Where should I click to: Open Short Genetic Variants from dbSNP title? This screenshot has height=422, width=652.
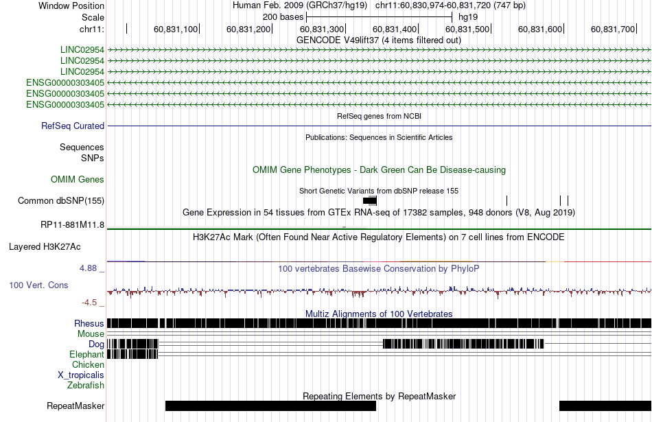coord(379,191)
